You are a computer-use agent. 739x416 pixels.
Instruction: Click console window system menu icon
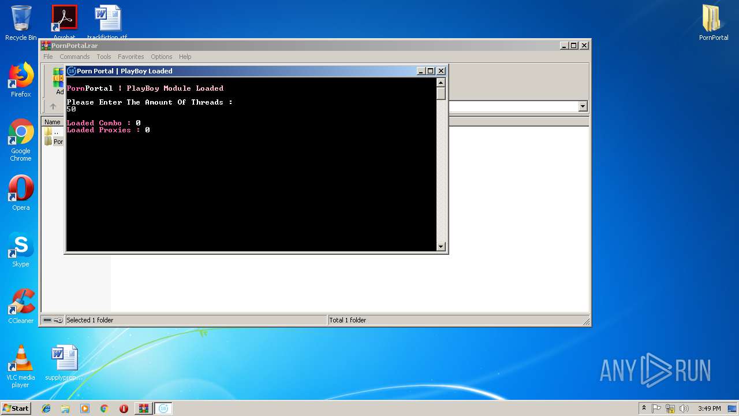(72, 71)
